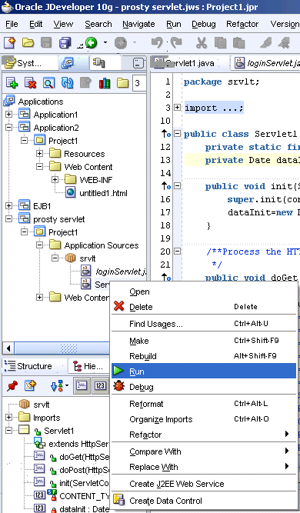Click the Cut scissors icon
Viewport: 300px width, 513px height.
(202, 43)
